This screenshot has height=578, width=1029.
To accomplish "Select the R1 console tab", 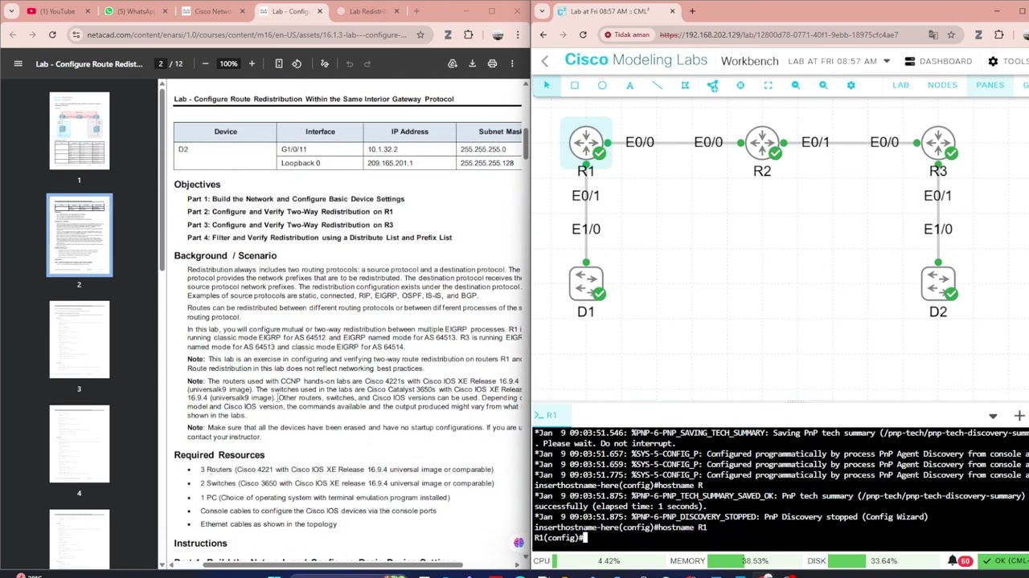I will click(547, 415).
